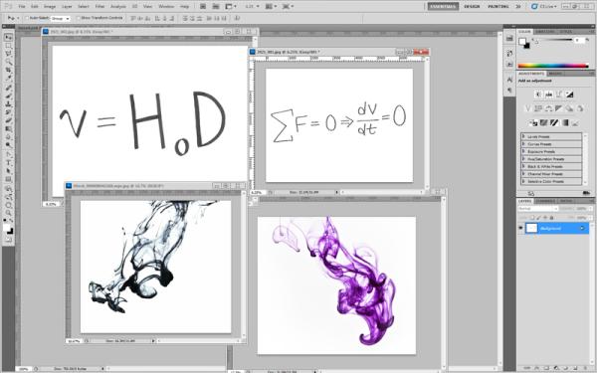Select the Rectangular Marquee tool
597x373 pixels.
(8, 46)
